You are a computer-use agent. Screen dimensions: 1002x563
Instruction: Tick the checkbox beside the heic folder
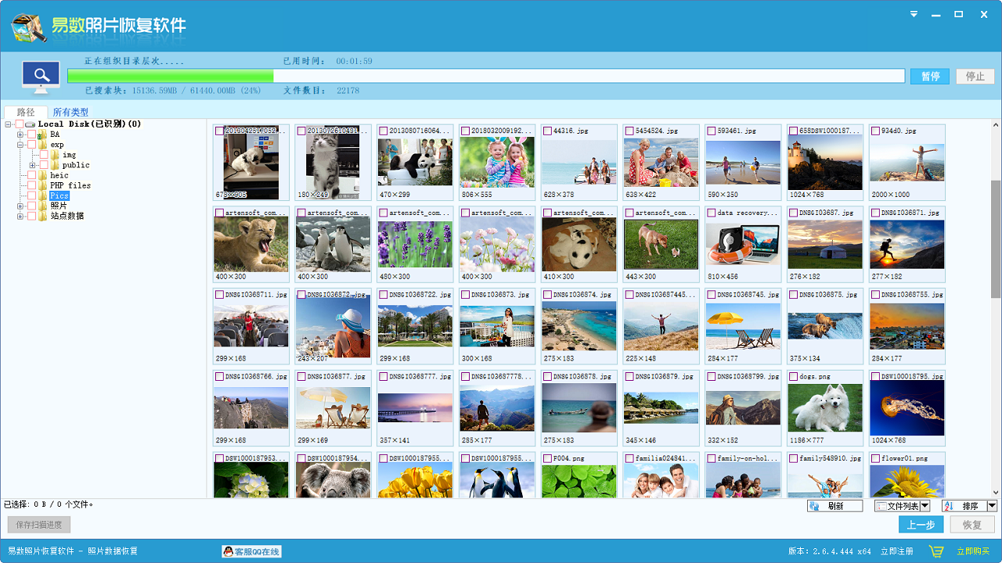32,175
